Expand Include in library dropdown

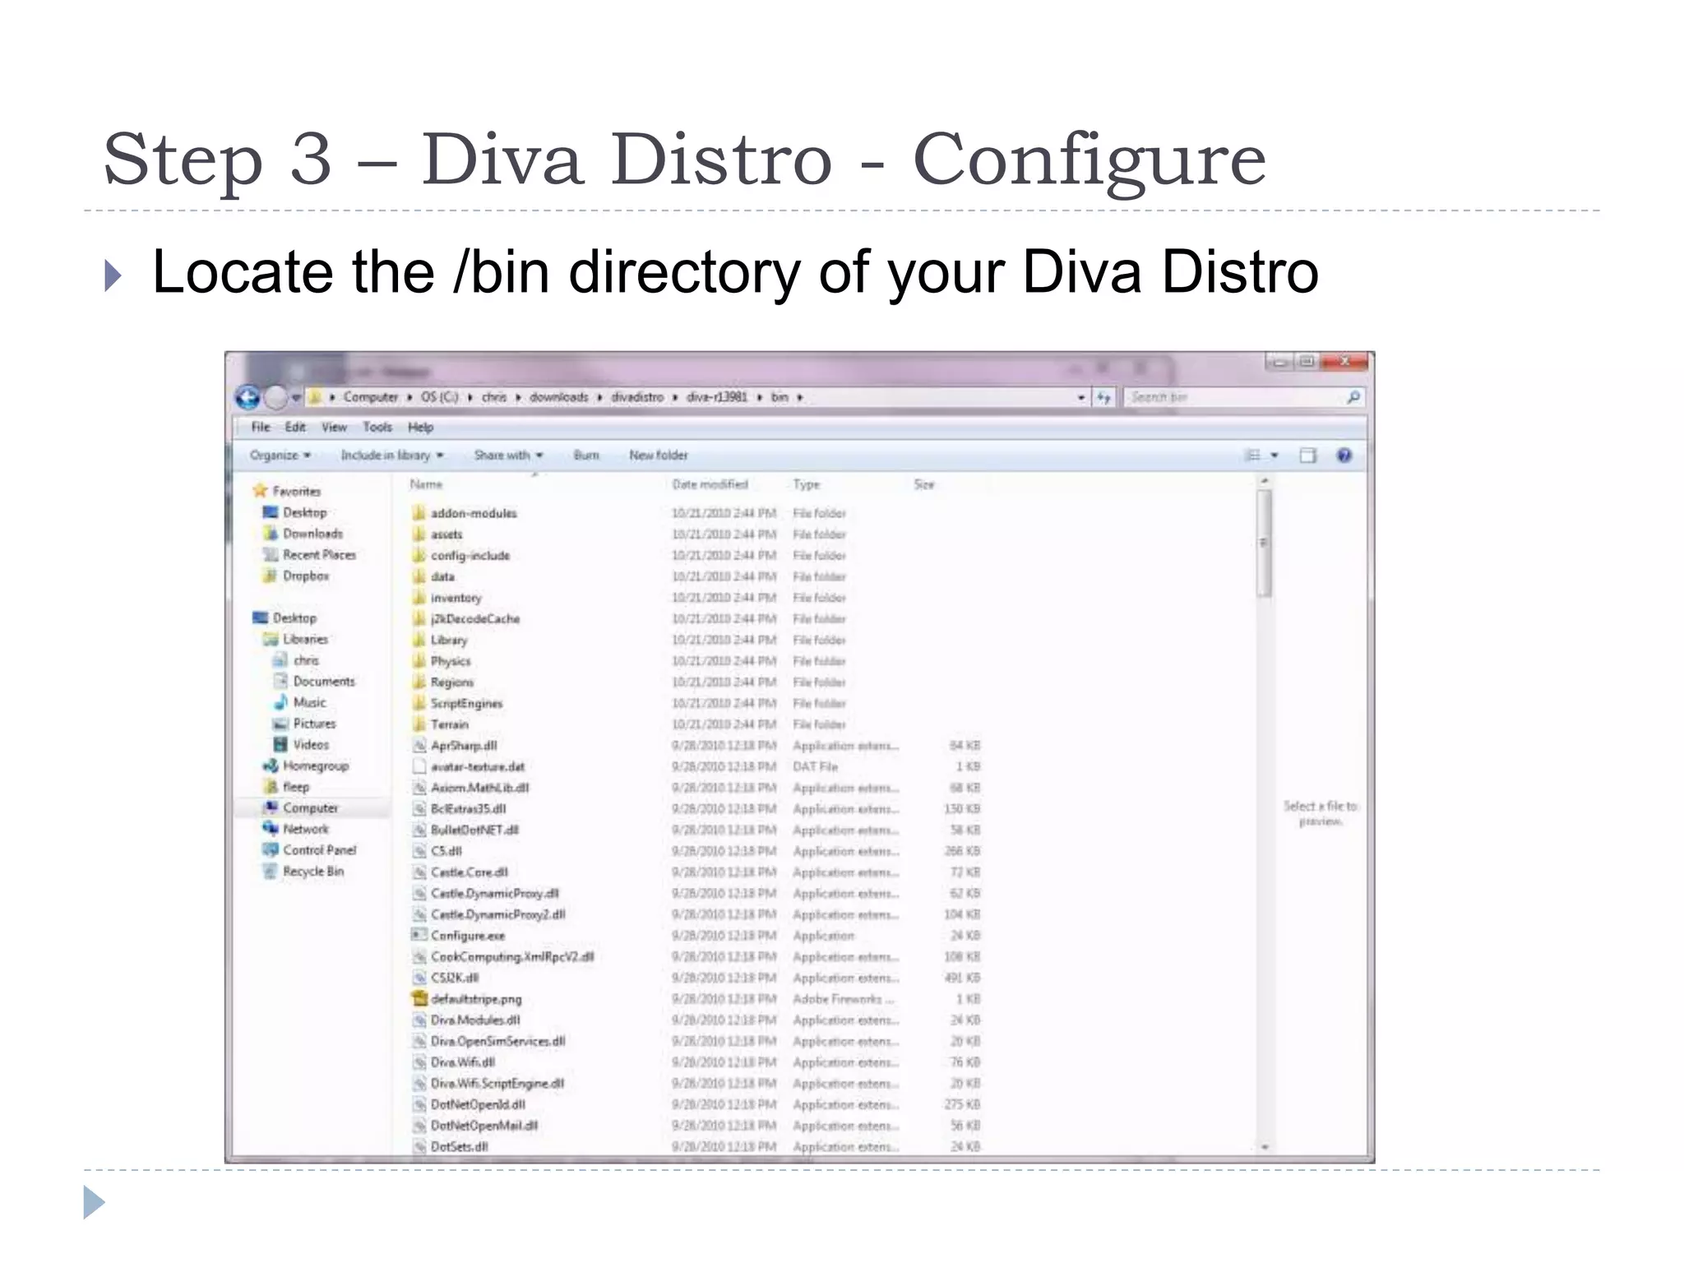392,455
